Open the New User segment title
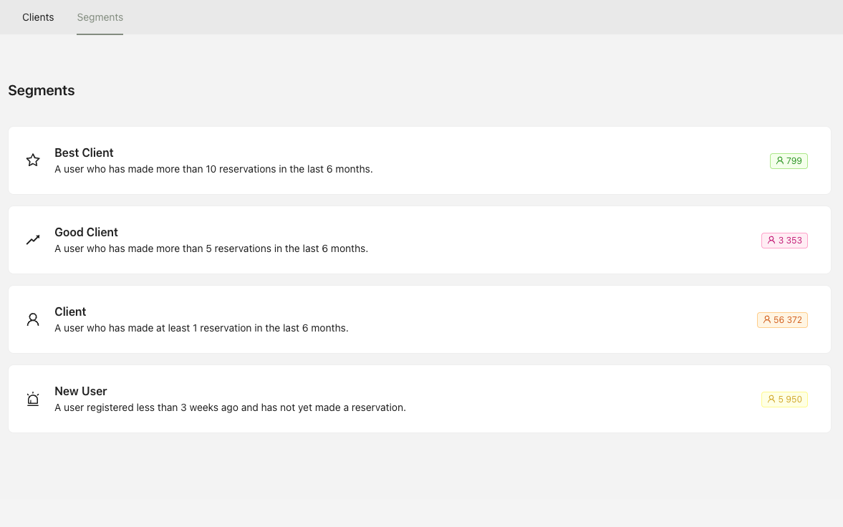This screenshot has height=527, width=843. (x=81, y=391)
